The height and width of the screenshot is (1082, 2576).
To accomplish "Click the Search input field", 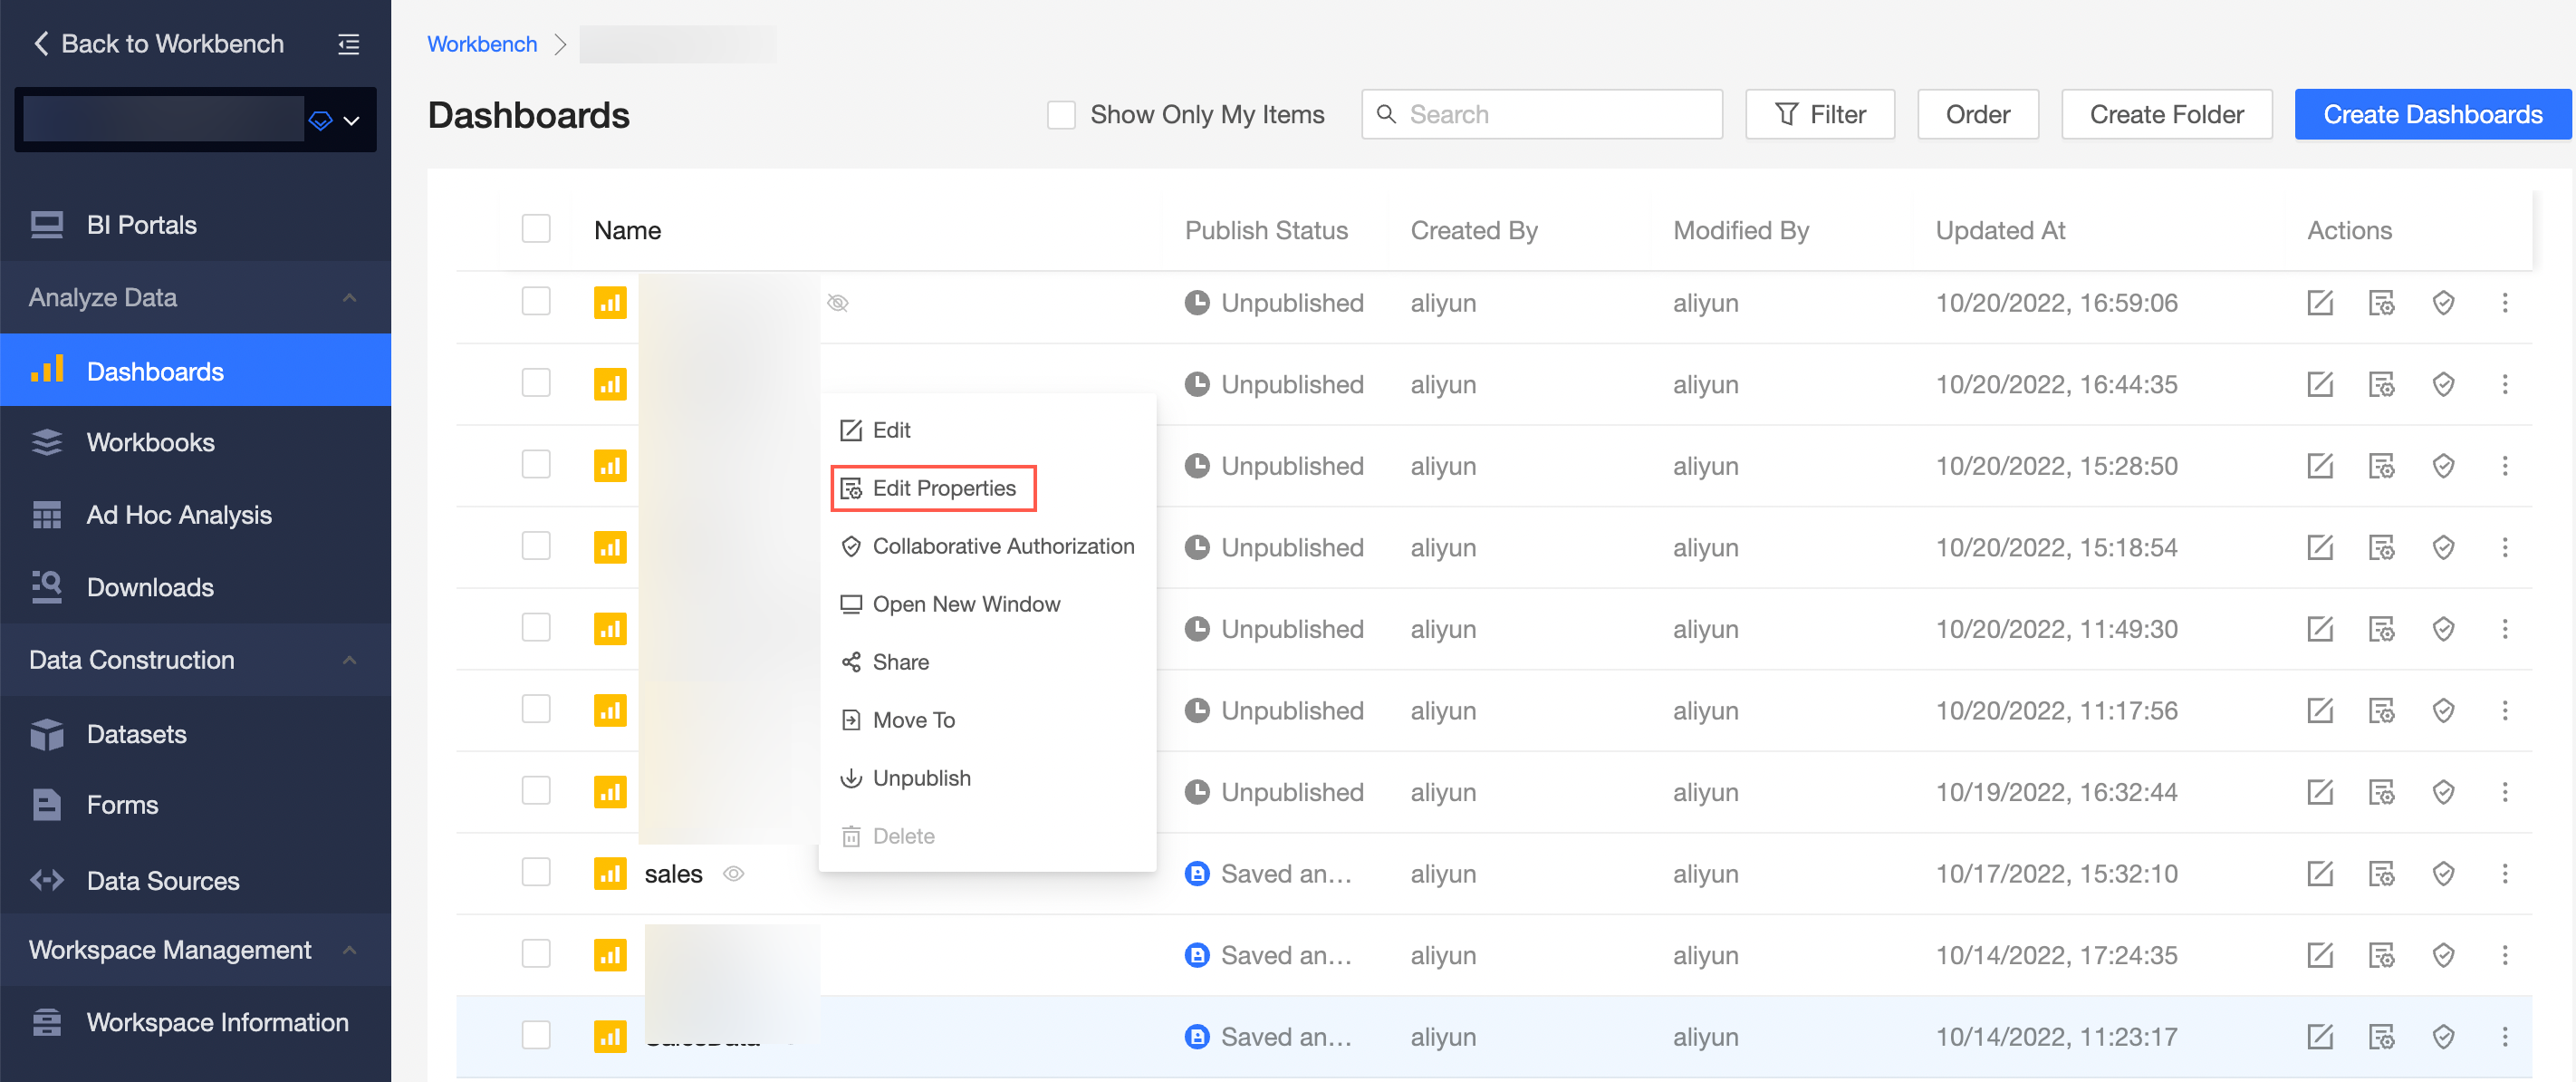I will (x=1557, y=114).
